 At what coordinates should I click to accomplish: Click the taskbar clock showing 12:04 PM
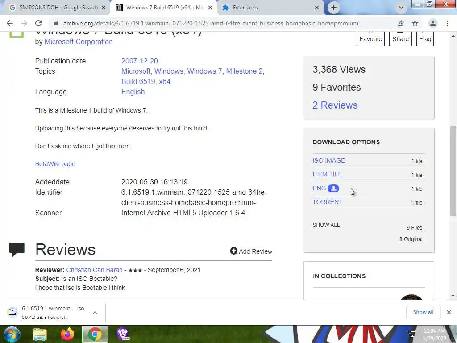(x=434, y=335)
